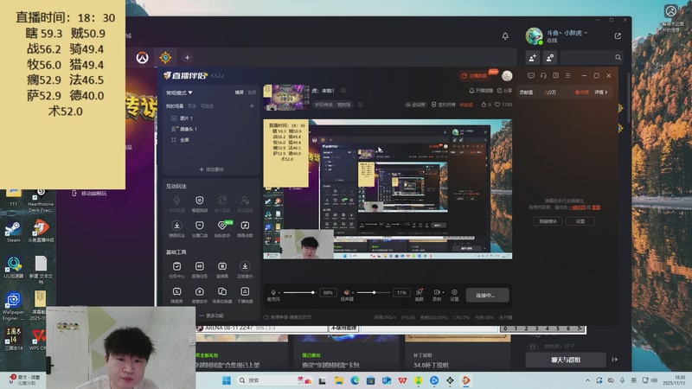Open record options dropdown arrow

tap(443, 292)
